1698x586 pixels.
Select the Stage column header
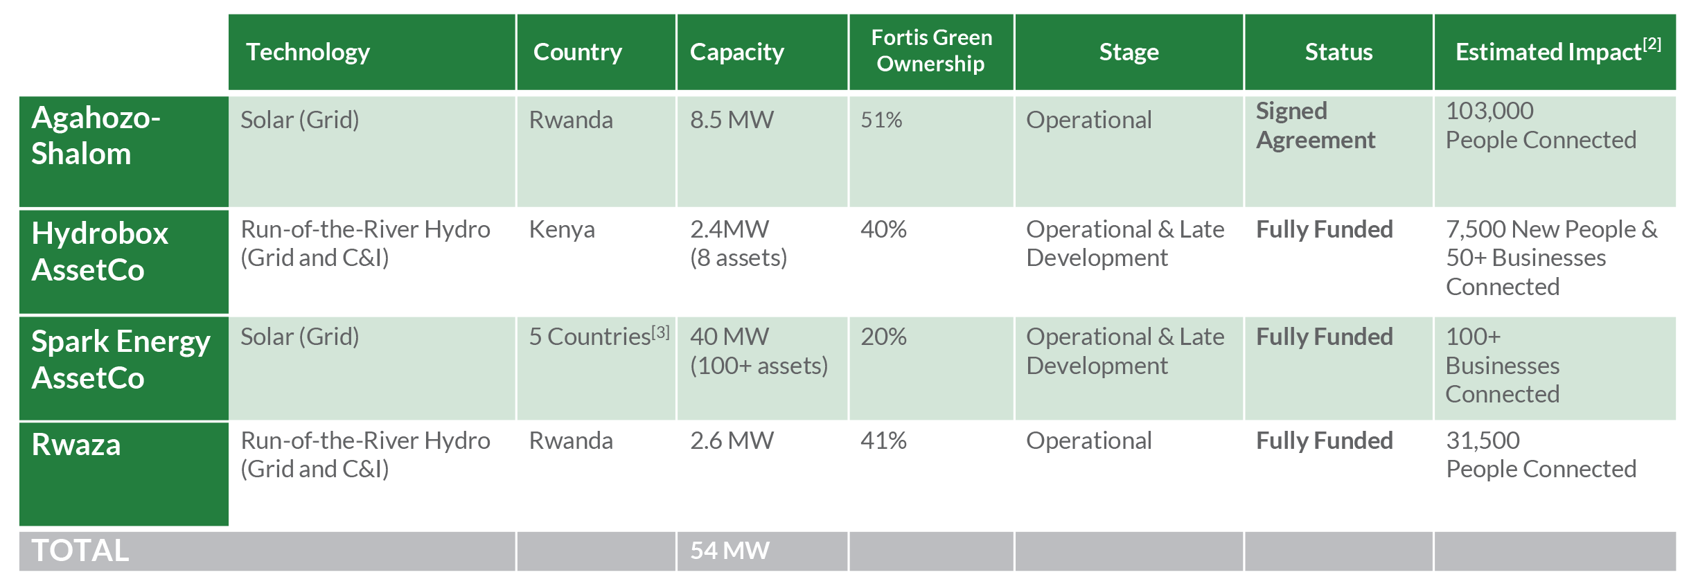point(1129,52)
